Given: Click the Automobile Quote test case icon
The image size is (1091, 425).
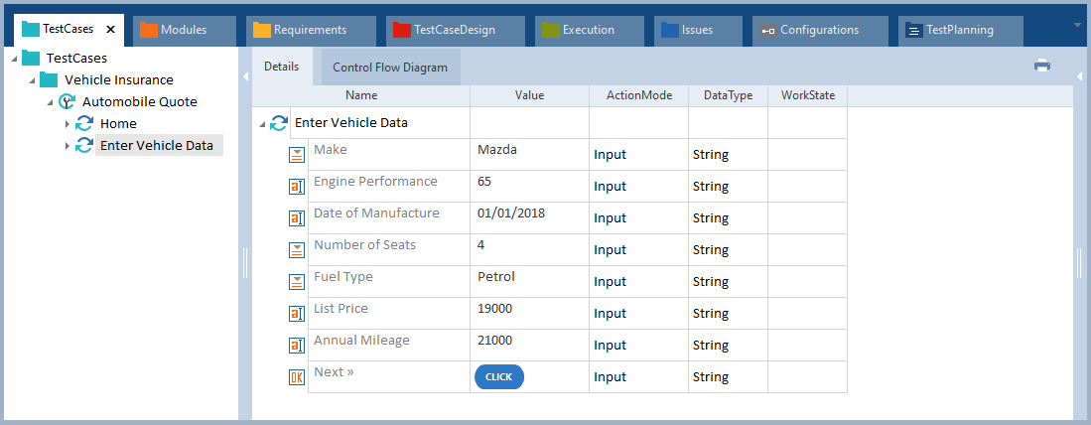Looking at the screenshot, I should coord(68,101).
